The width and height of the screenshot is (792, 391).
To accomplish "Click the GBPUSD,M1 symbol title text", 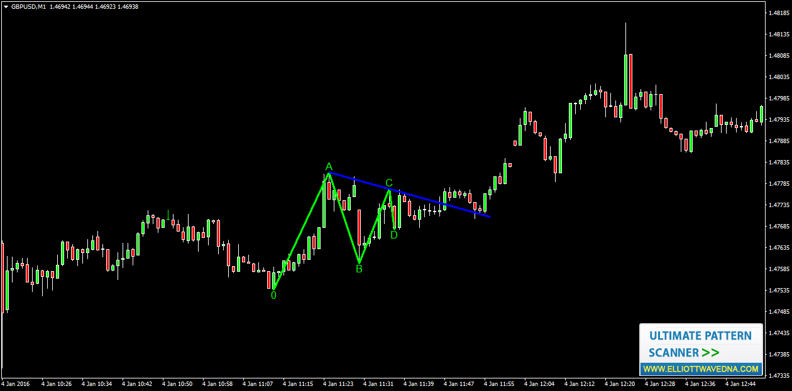I will (x=28, y=6).
